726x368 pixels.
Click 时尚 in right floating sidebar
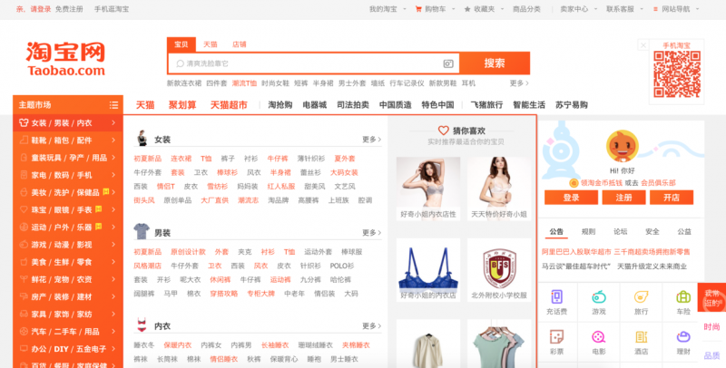711,327
